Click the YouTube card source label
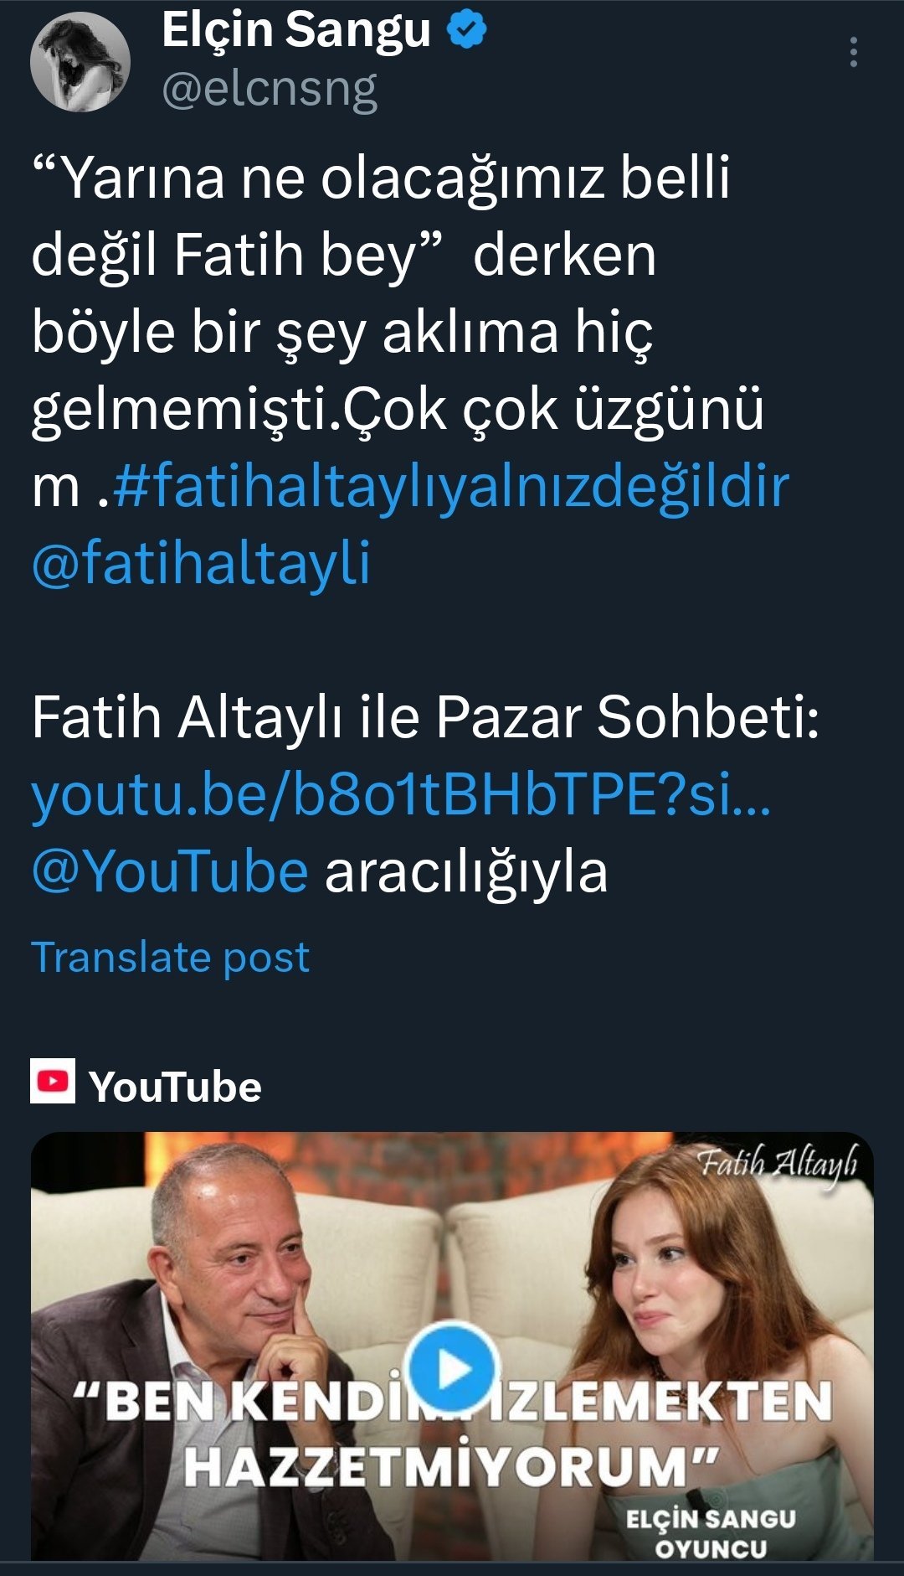 coord(175,1087)
